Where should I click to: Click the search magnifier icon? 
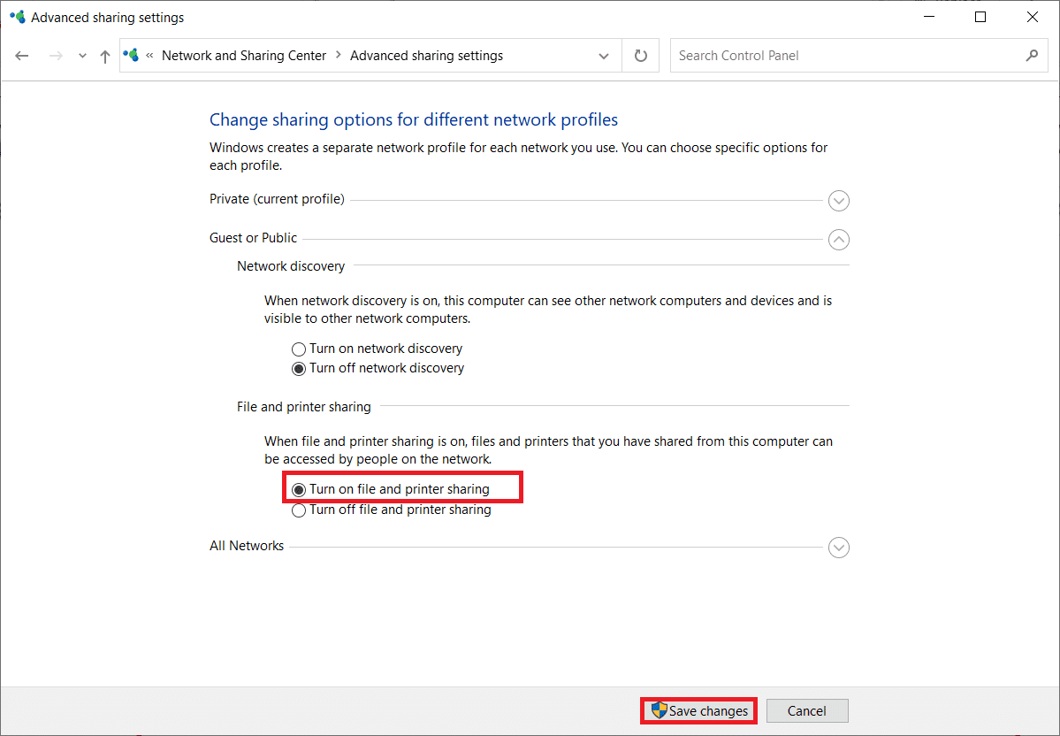tap(1032, 56)
